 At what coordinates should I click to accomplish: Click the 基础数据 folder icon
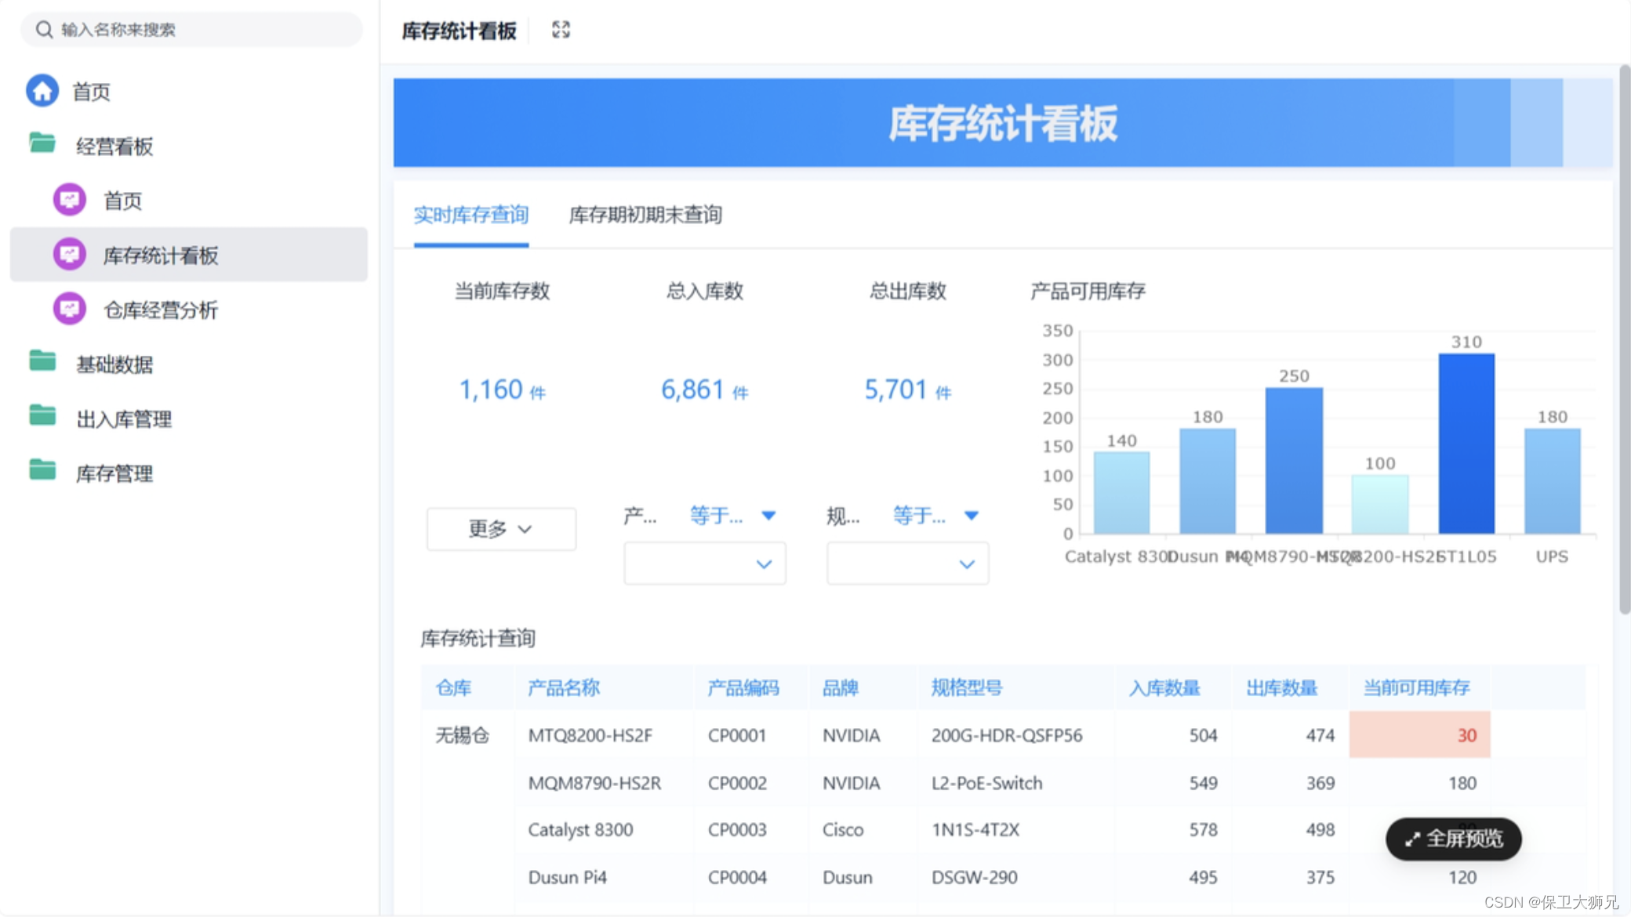tap(42, 362)
